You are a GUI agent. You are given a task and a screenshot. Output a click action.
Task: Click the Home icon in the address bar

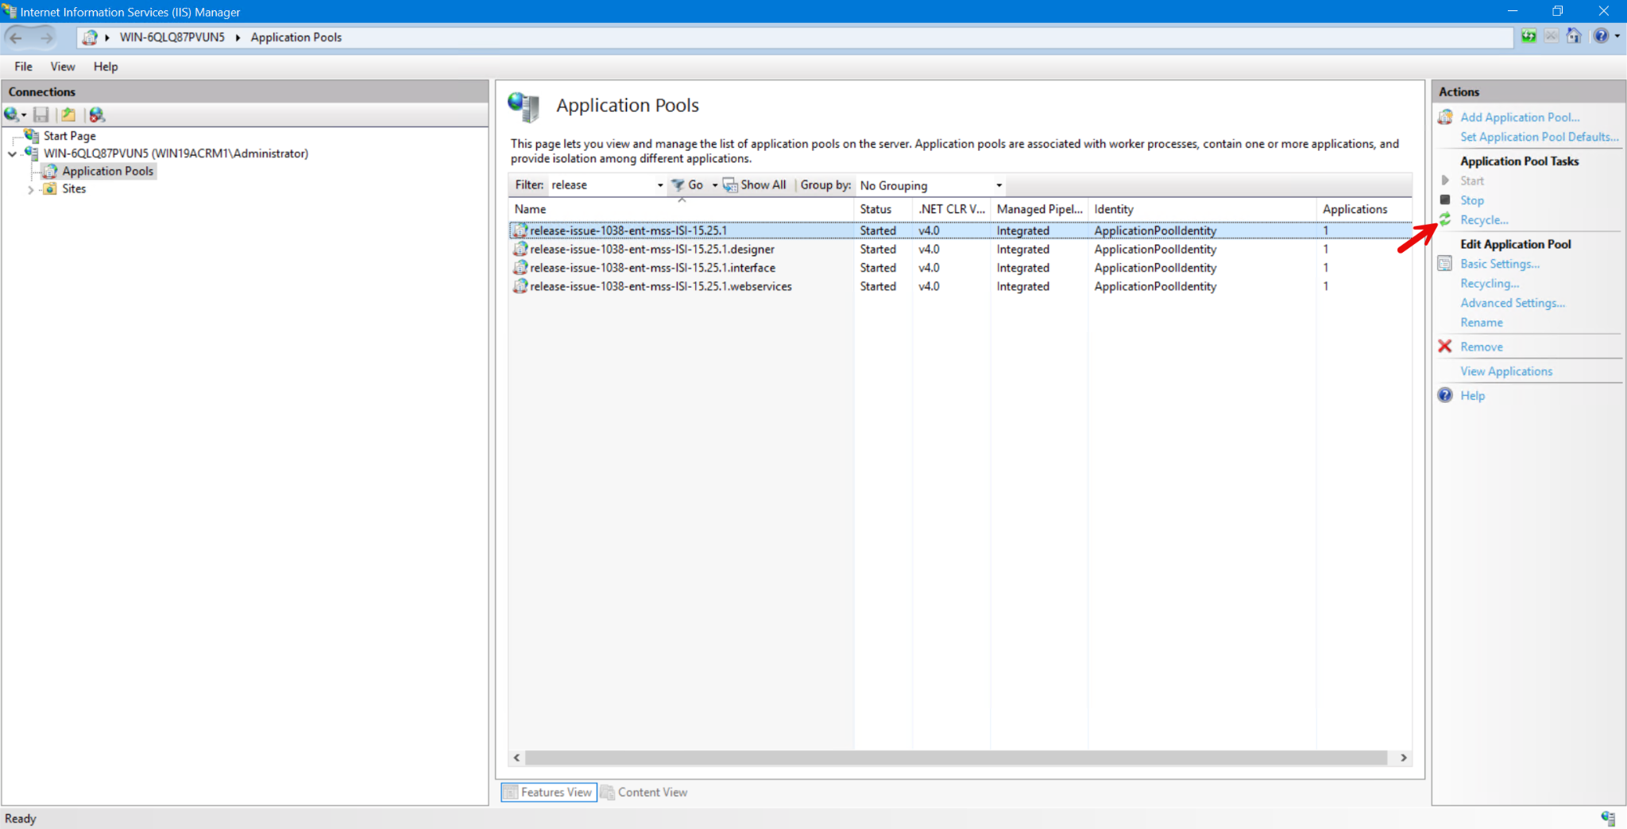tap(1573, 37)
